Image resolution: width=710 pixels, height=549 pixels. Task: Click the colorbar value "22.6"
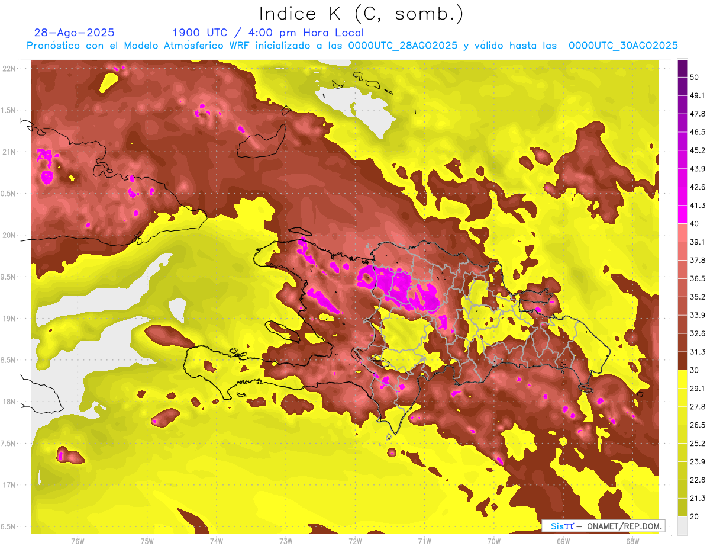[x=698, y=480]
